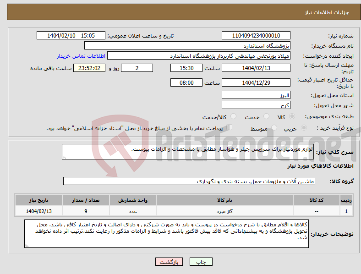Click the بازگشت back button
This screenshot has width=361, height=274.
pos(169,262)
